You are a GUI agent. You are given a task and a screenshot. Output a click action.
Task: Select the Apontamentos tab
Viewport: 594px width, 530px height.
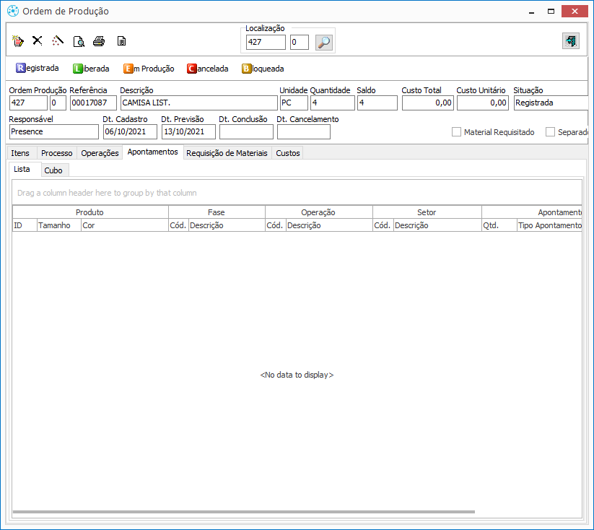tap(153, 152)
